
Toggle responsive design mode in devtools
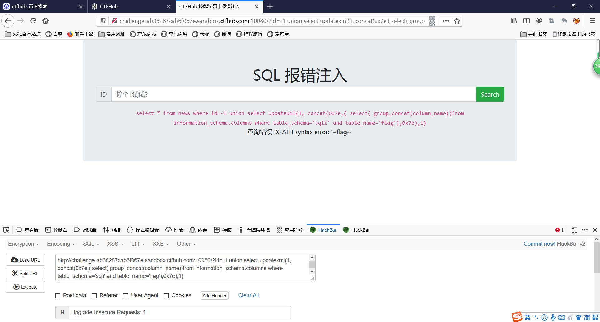[574, 230]
